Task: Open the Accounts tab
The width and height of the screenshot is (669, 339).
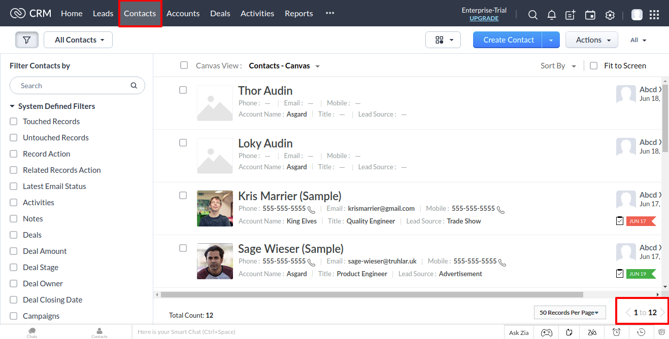Action: click(183, 14)
